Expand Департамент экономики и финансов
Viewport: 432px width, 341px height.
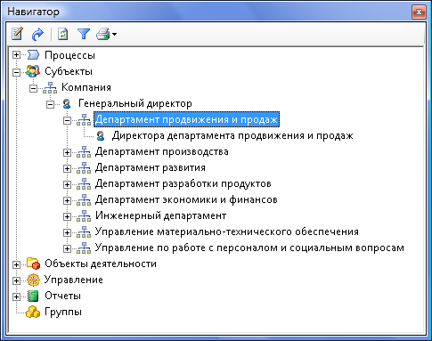click(x=68, y=200)
